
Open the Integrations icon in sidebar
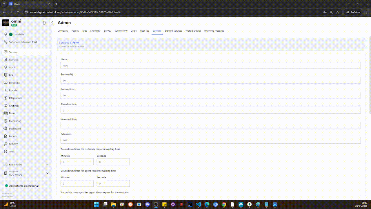tap(6, 98)
